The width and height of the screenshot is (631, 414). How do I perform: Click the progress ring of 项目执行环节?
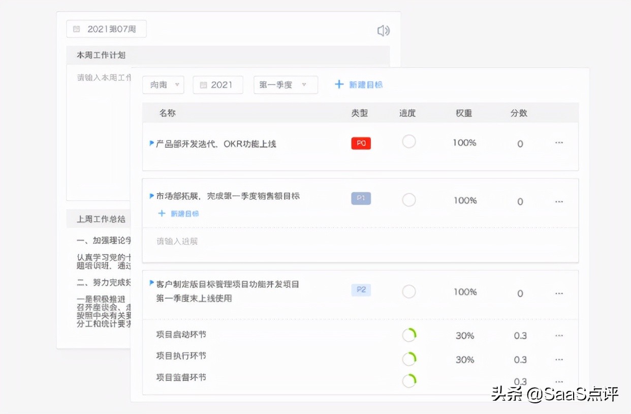409,359
